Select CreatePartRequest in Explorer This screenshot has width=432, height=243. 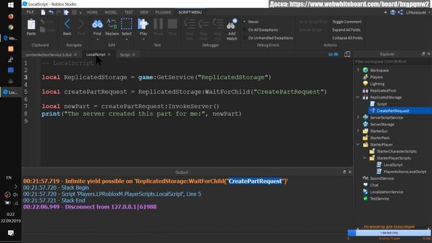coord(393,111)
